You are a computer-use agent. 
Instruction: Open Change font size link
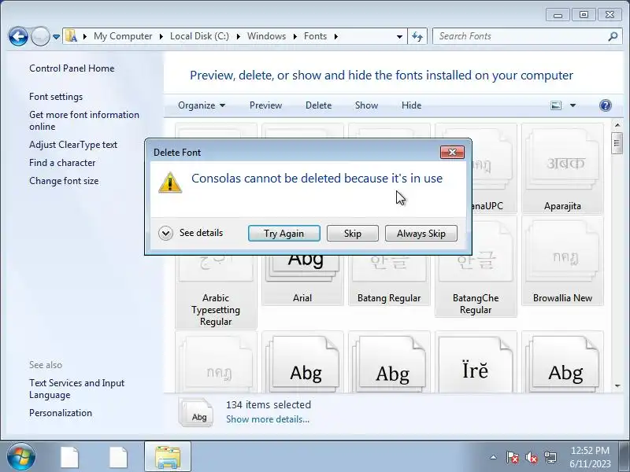pyautogui.click(x=64, y=181)
